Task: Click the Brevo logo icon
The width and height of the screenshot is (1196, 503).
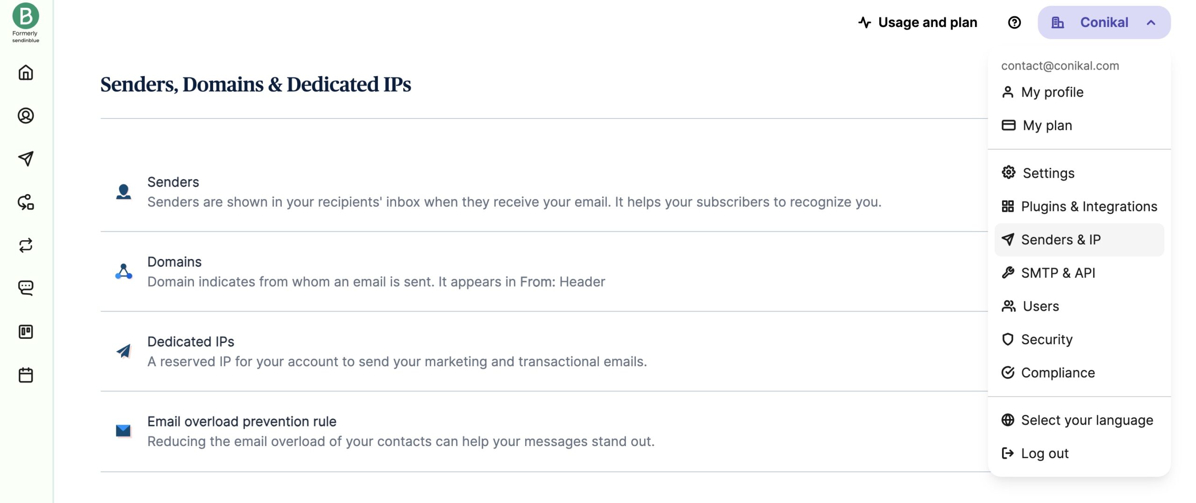Action: tap(26, 16)
